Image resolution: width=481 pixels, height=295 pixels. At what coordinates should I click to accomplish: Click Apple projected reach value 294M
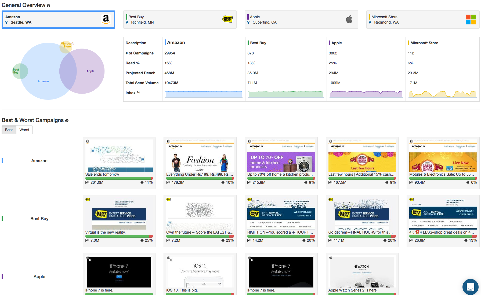(x=334, y=73)
